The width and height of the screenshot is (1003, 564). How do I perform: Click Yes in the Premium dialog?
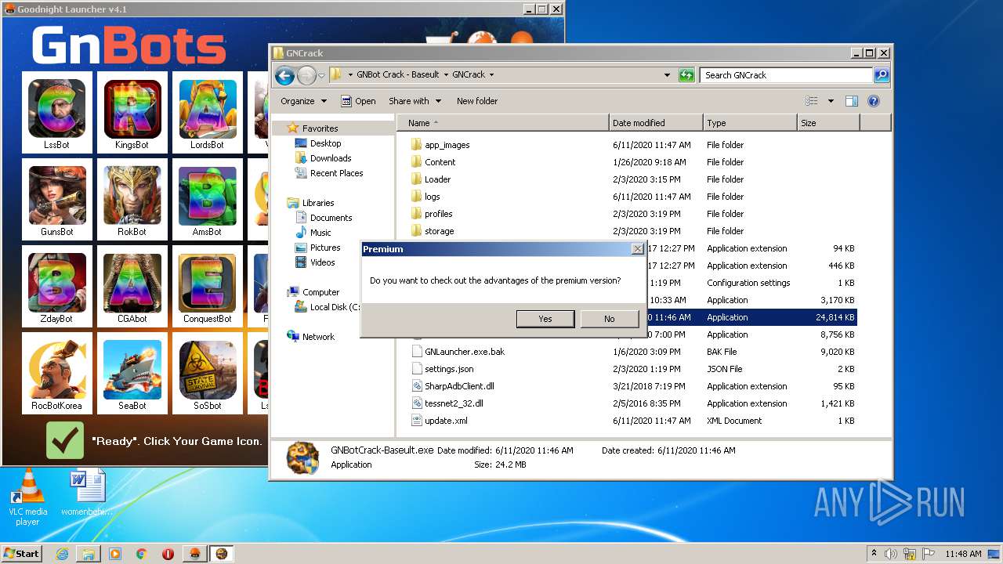click(x=545, y=319)
